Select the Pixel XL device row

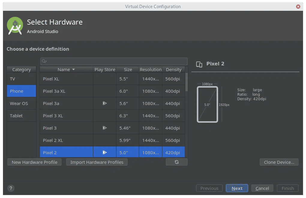(x=112, y=79)
